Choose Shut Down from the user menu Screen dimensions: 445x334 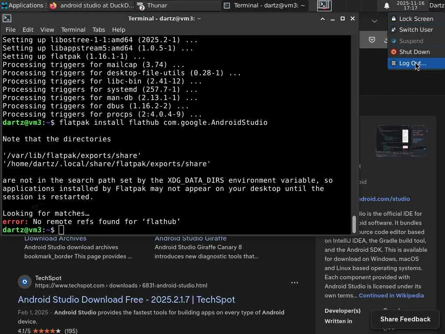pyautogui.click(x=416, y=52)
